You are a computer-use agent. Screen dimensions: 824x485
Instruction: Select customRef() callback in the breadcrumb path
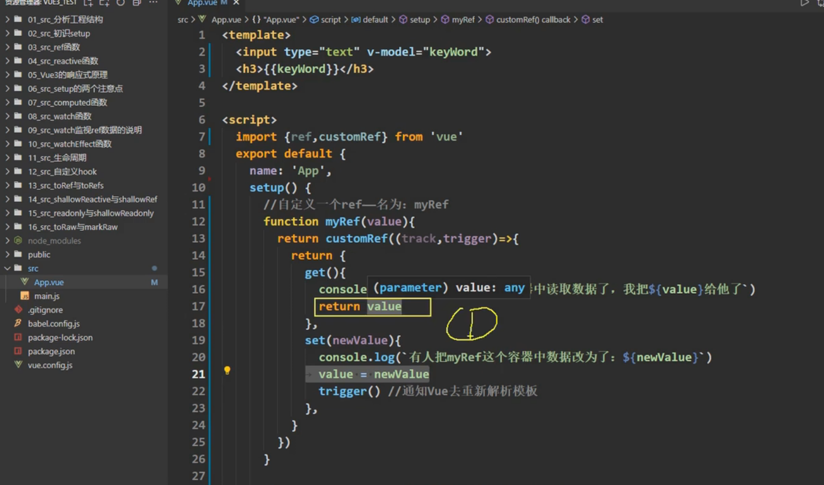point(534,20)
